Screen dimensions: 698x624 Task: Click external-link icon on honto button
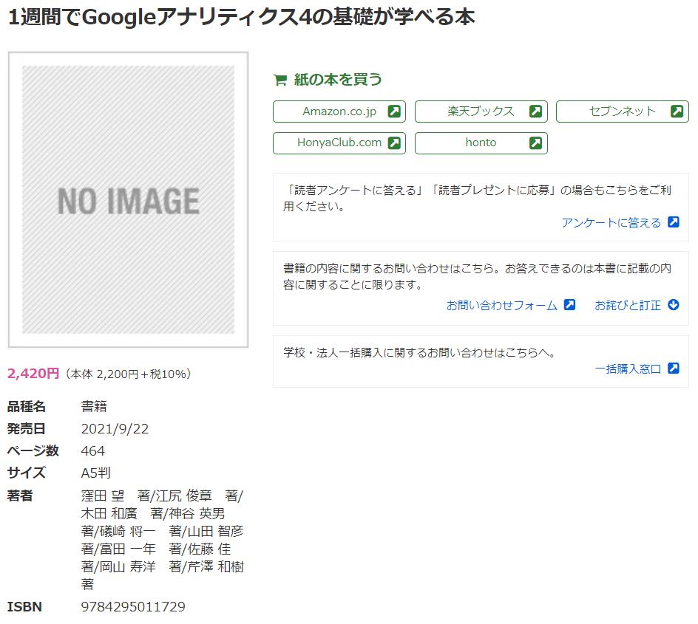(x=535, y=143)
